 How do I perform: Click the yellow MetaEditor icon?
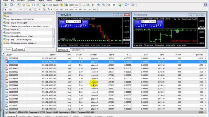coord(61,5)
